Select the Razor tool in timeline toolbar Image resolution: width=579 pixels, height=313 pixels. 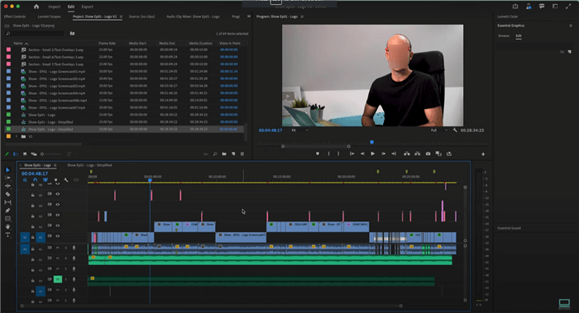pyautogui.click(x=7, y=194)
